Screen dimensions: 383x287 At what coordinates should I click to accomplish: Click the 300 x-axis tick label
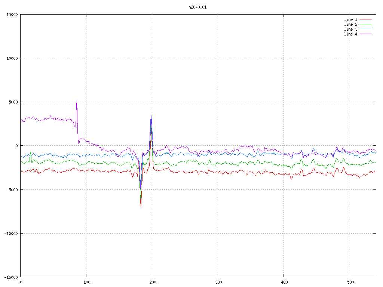[x=218, y=282]
